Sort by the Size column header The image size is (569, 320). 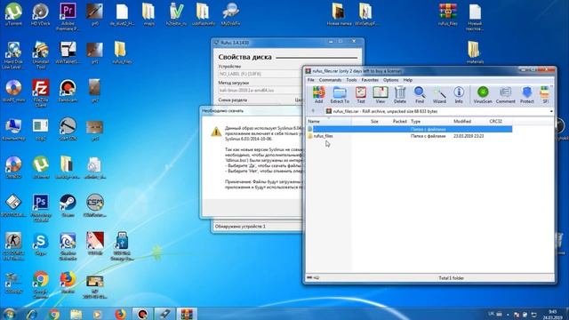tap(365, 121)
